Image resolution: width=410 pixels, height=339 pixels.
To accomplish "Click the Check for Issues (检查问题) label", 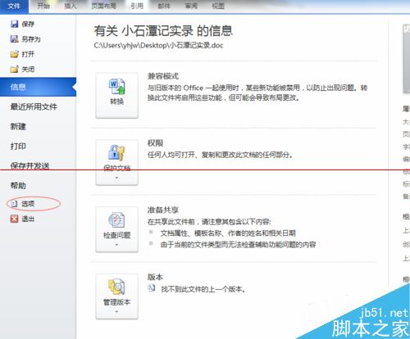I will coord(116,235).
